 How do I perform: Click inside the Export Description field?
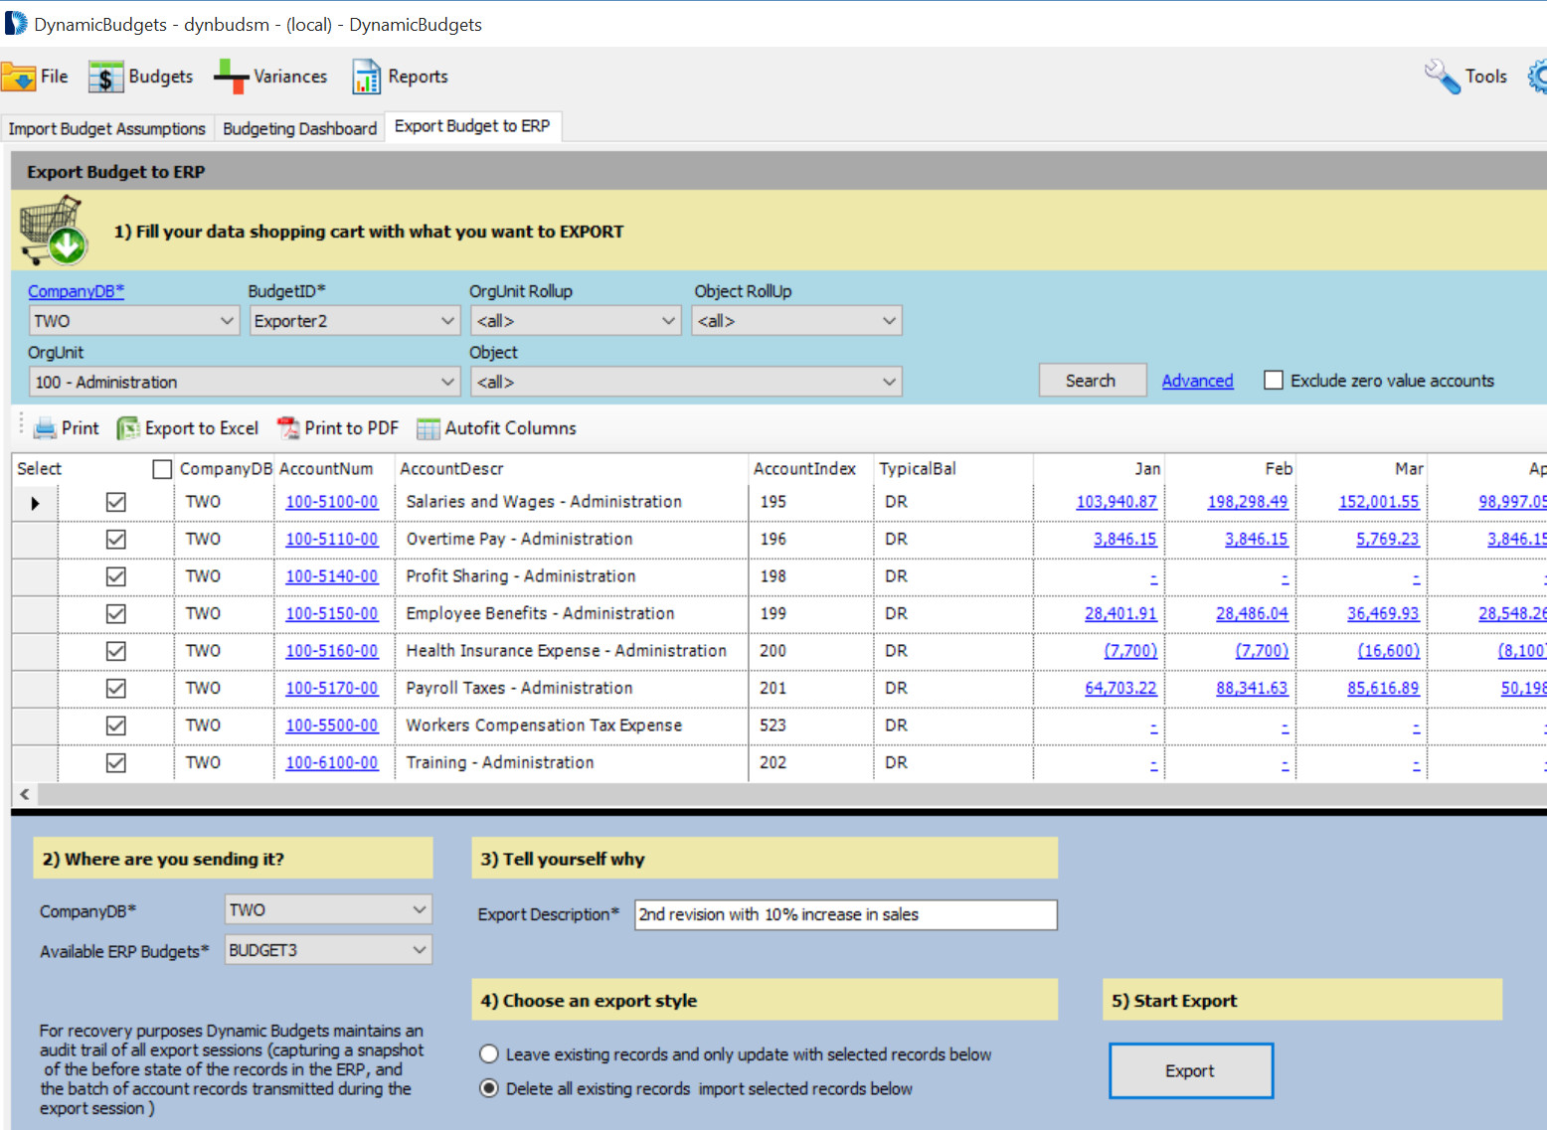[x=844, y=914]
